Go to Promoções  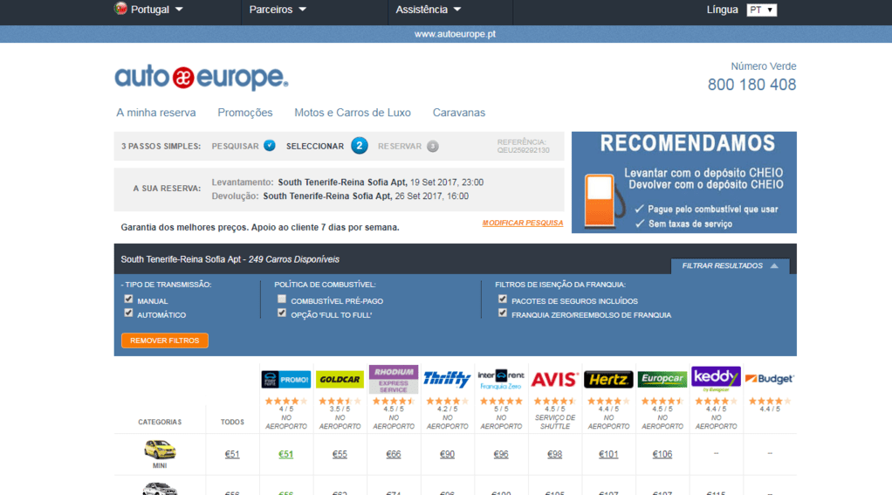click(x=245, y=113)
